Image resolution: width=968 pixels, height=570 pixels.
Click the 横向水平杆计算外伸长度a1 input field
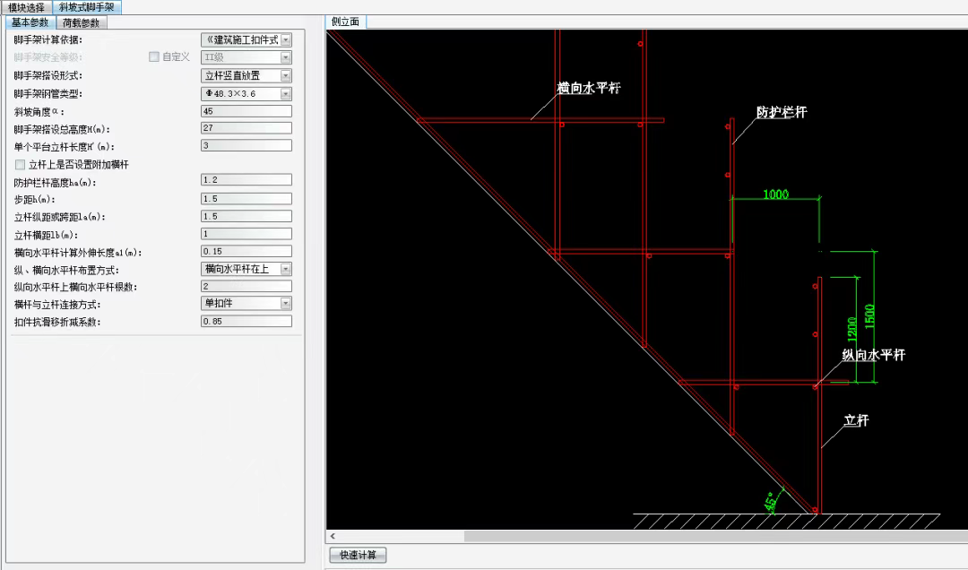coord(246,251)
